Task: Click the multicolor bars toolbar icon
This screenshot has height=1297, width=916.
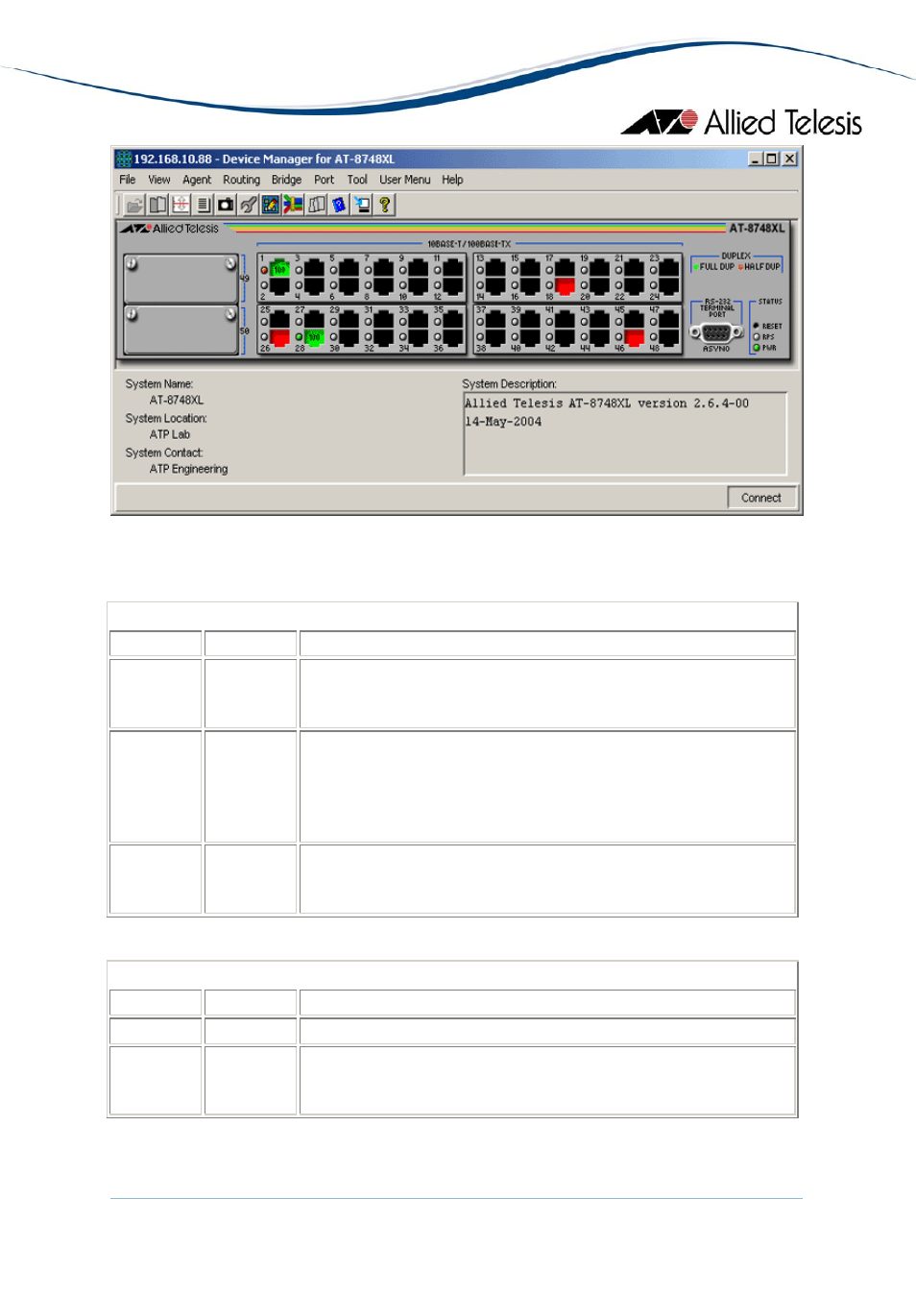Action: (293, 205)
